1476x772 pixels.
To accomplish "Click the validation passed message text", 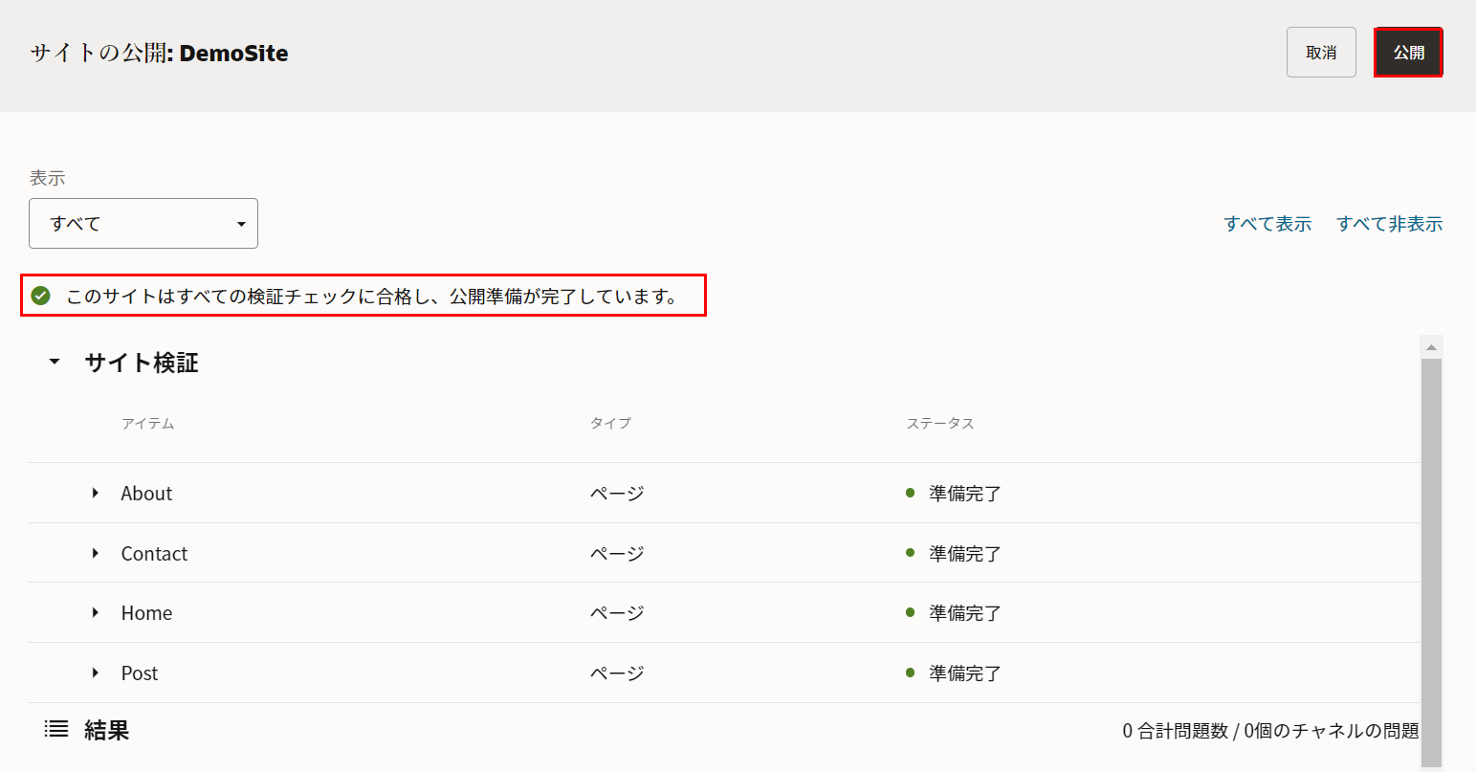I will click(372, 297).
